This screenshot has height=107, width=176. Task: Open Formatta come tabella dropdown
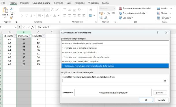(133, 13)
